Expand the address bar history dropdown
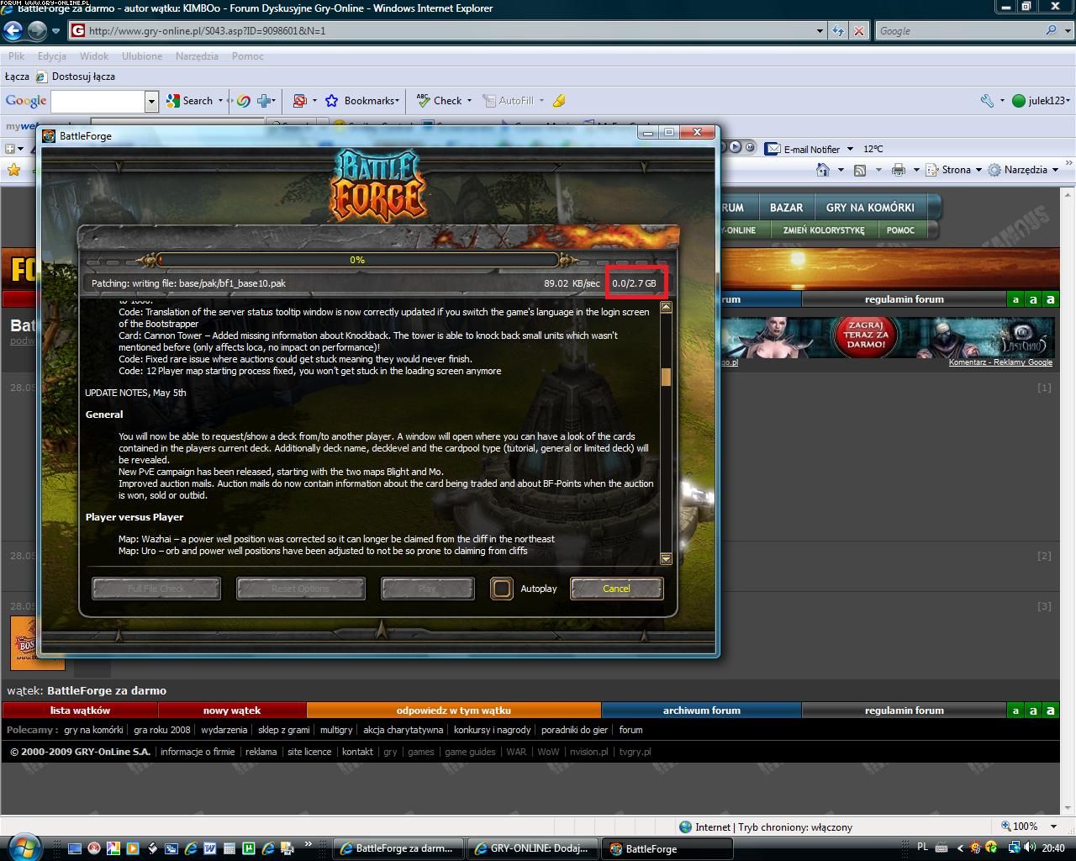The height and width of the screenshot is (861, 1076). click(820, 31)
